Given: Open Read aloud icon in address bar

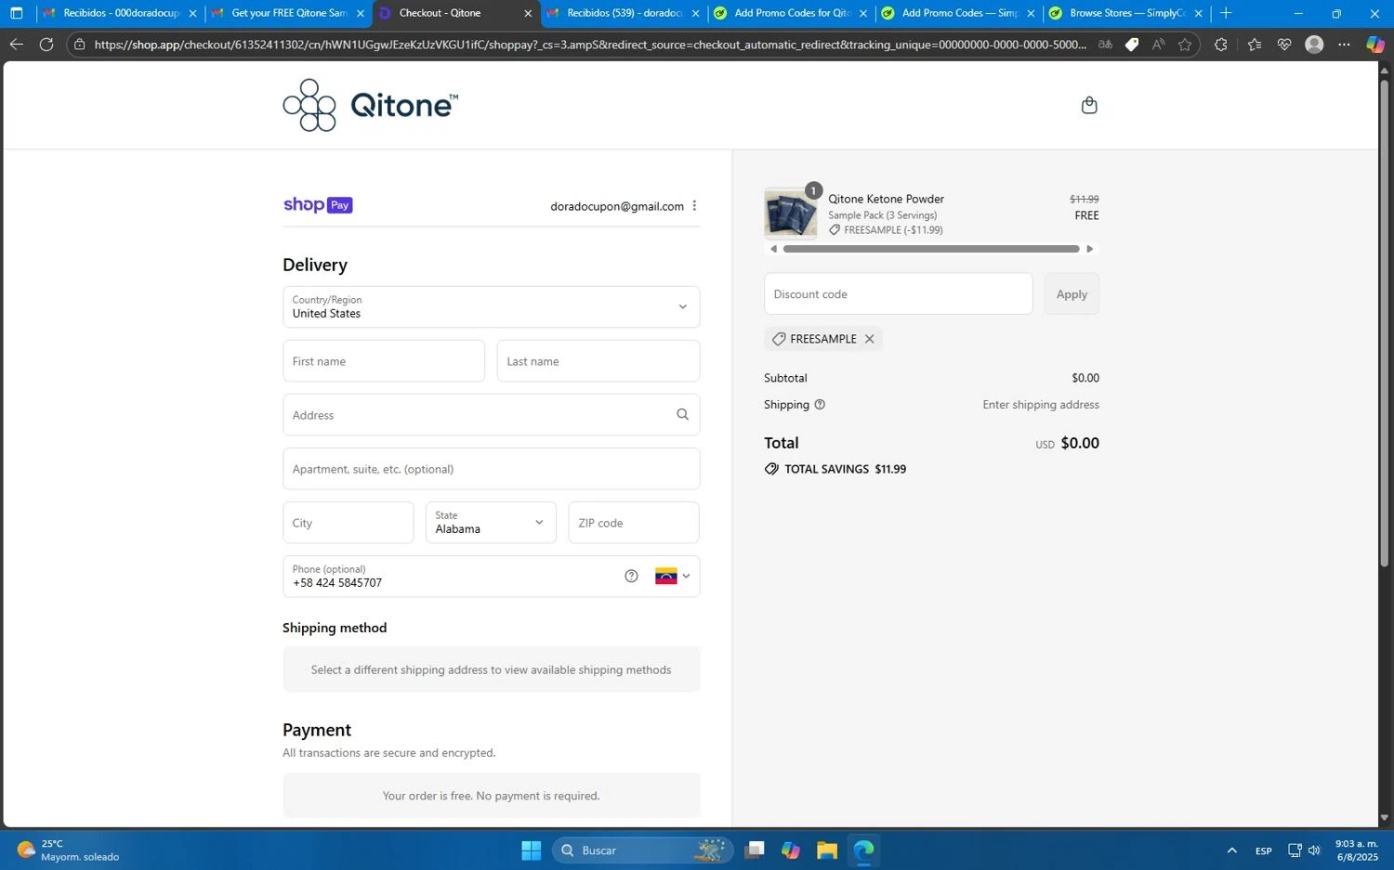Looking at the screenshot, I should tap(1158, 45).
